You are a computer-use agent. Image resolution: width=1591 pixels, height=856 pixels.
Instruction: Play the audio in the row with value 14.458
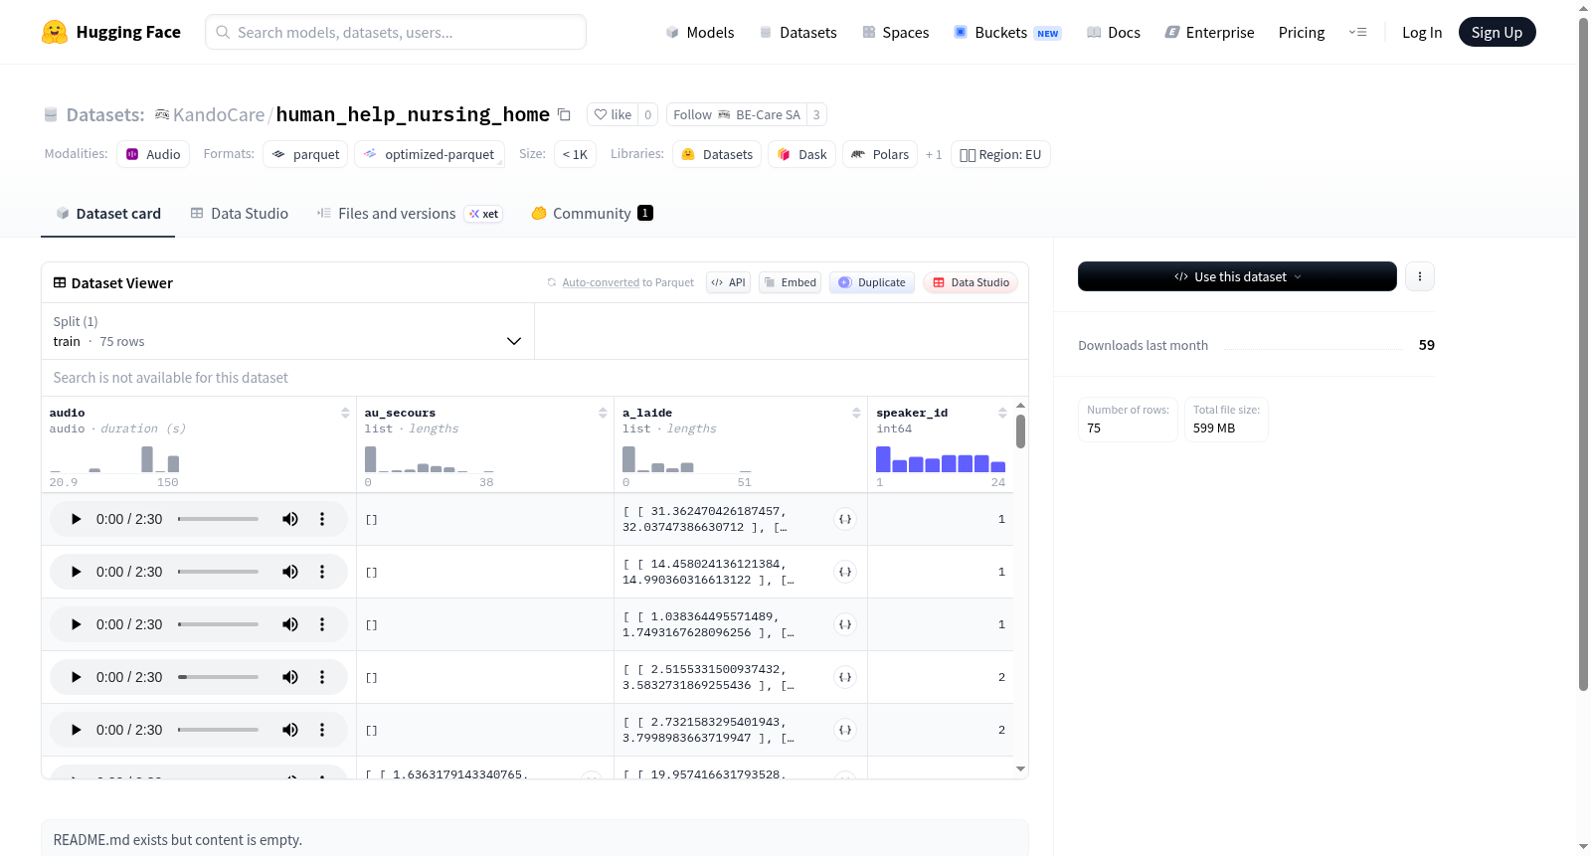pos(76,572)
